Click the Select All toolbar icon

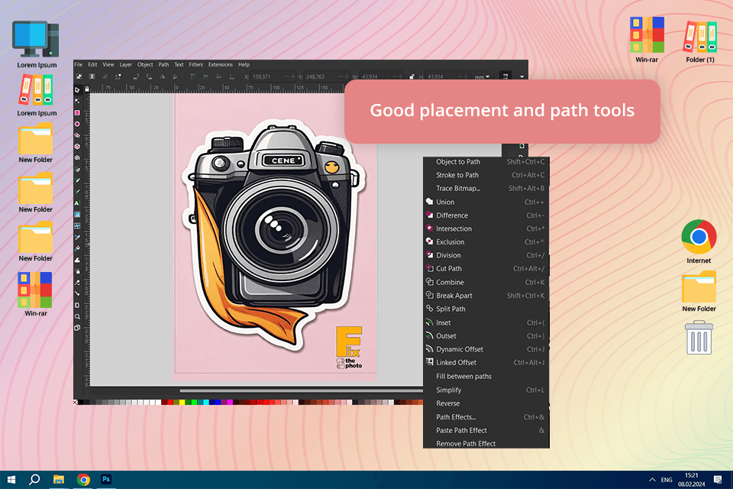[79, 76]
